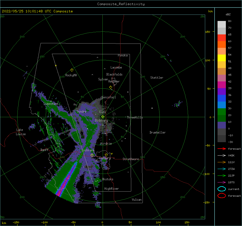242x226 pixels.
Task: Select the magenta 18TS arrow icon
Action: click(222, 182)
